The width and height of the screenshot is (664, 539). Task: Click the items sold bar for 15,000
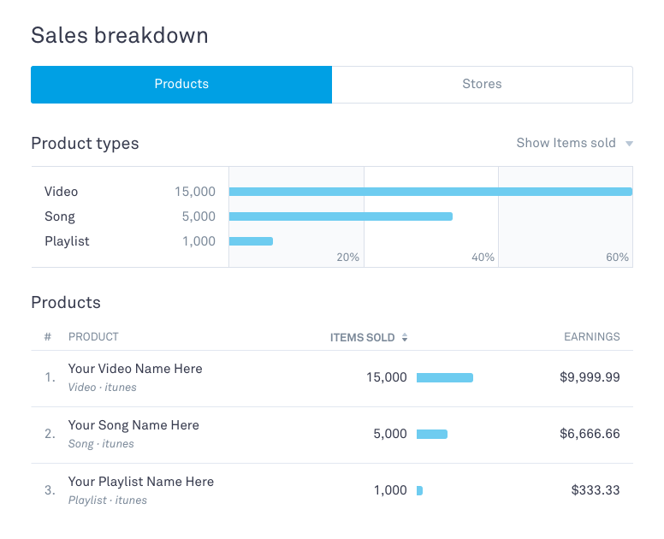pos(444,377)
